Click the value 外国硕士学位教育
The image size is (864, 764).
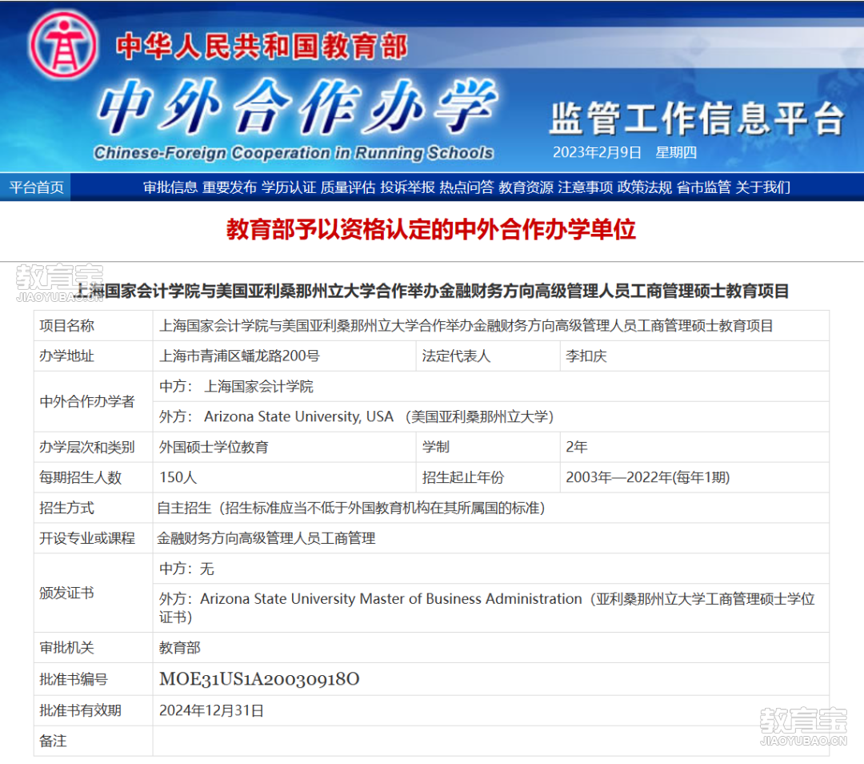pos(214,447)
